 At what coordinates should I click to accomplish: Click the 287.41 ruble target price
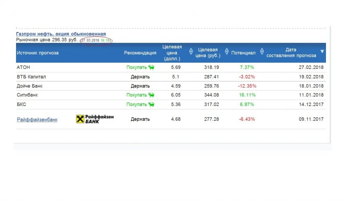click(x=211, y=77)
